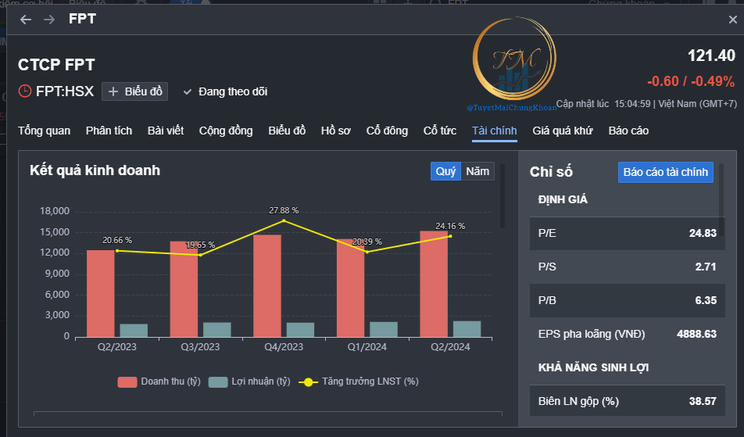Switch chart to Quý view
The height and width of the screenshot is (437, 744).
[x=445, y=171]
